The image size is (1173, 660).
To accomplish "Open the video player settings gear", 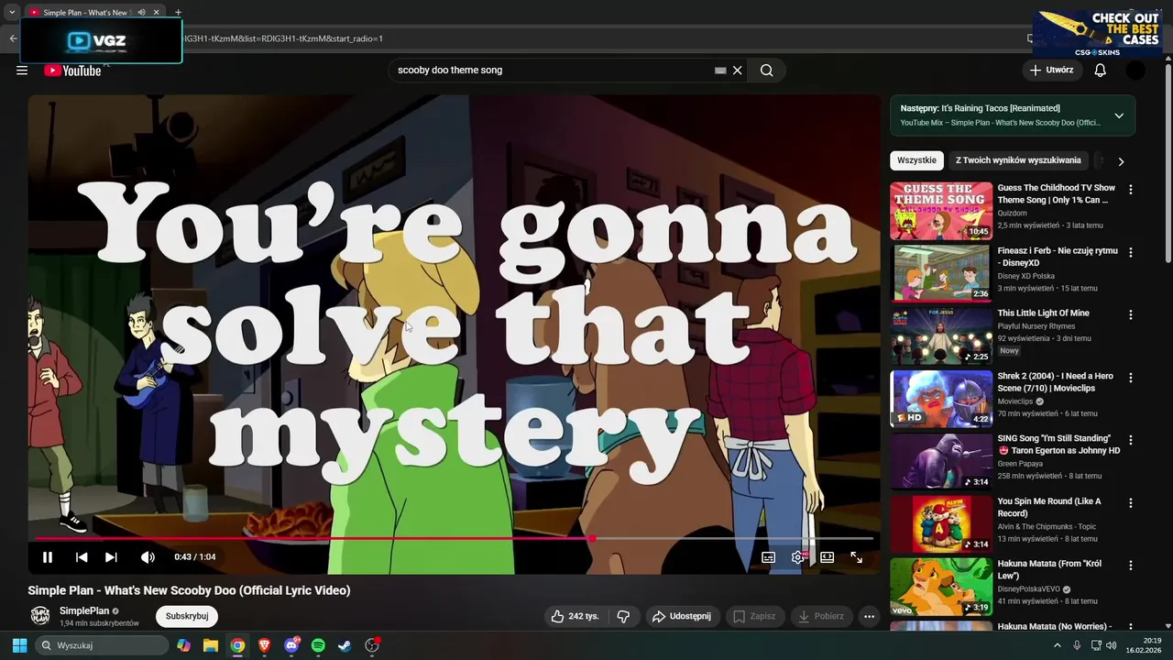I will (x=798, y=557).
